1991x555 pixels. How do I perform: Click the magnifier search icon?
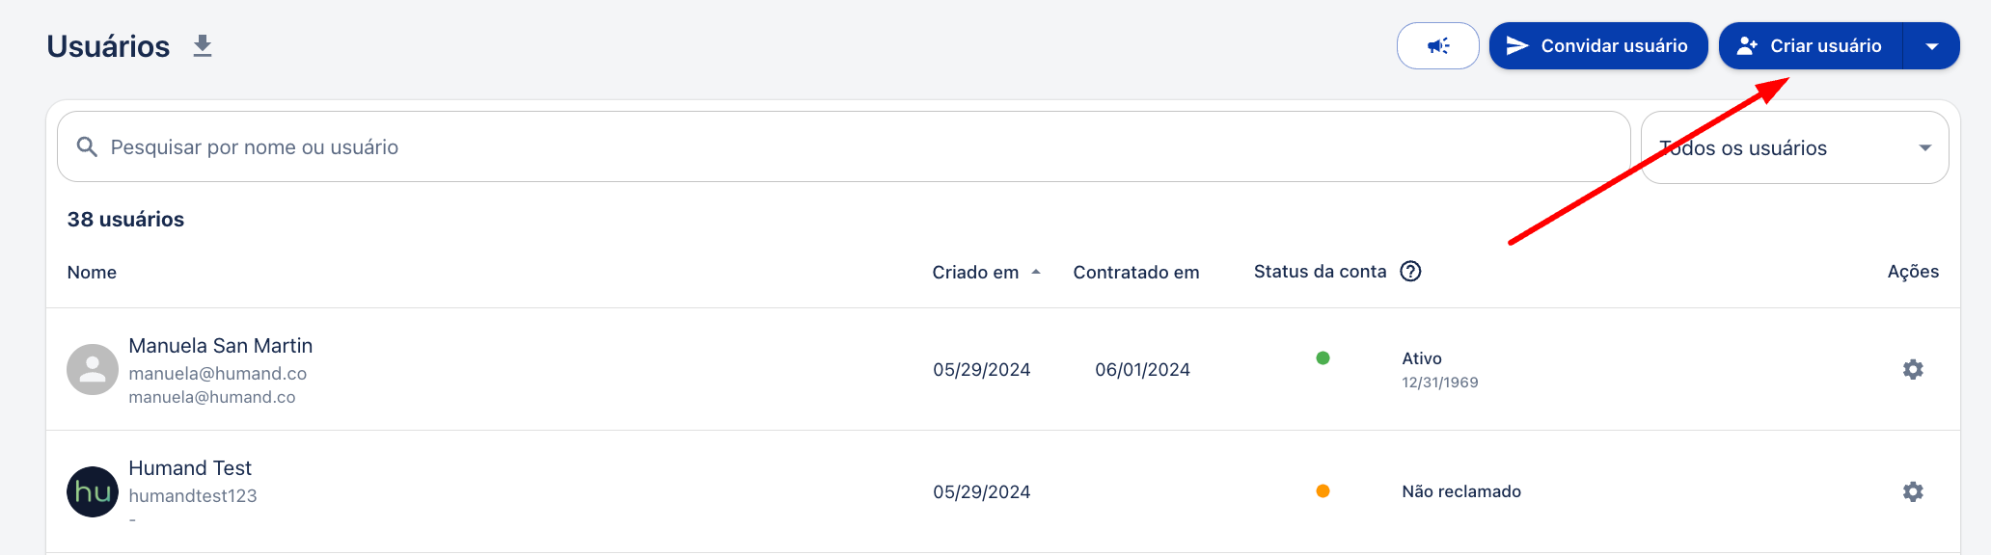pos(87,146)
